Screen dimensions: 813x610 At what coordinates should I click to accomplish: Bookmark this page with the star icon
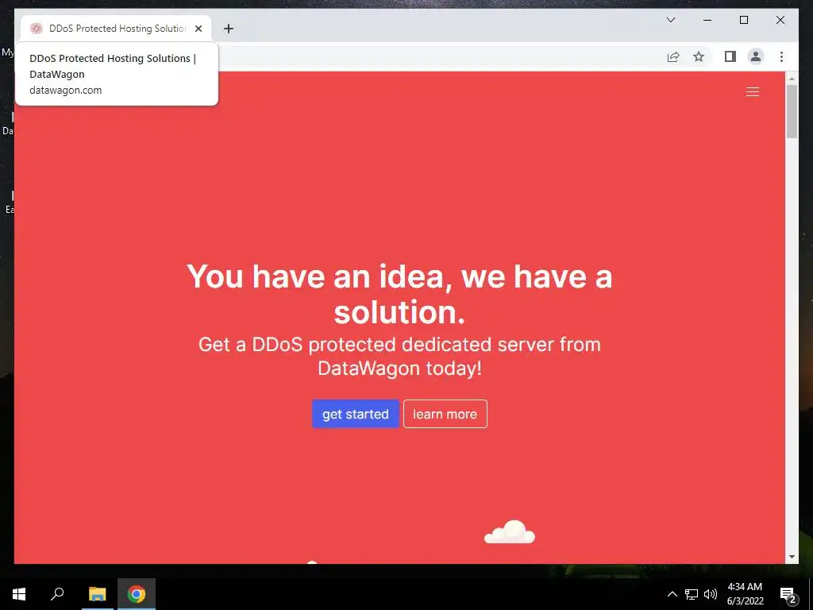click(699, 56)
